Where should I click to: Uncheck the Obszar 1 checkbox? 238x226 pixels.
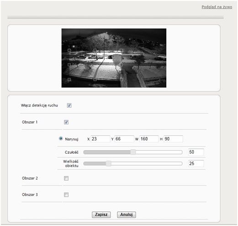pos(66,122)
